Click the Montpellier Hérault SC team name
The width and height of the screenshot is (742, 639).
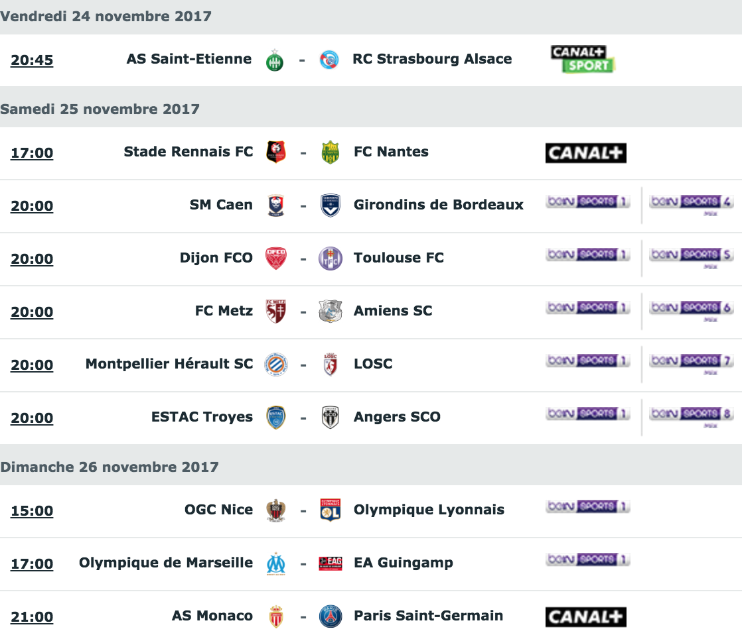pos(169,364)
